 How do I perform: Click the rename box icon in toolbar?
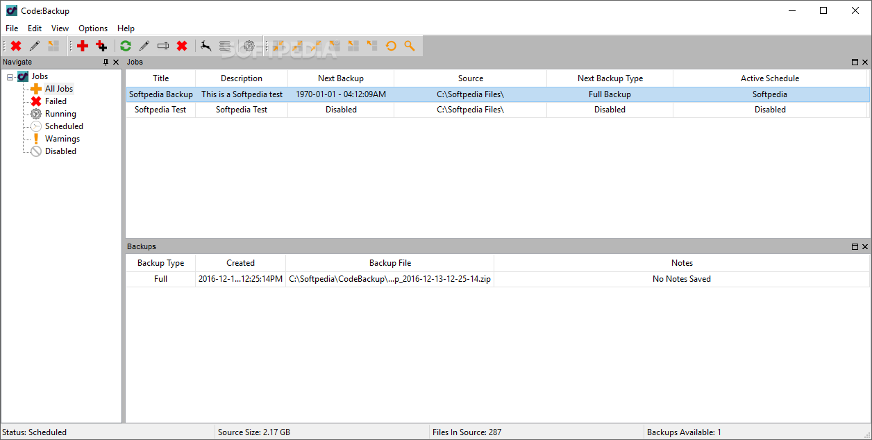[x=163, y=46]
